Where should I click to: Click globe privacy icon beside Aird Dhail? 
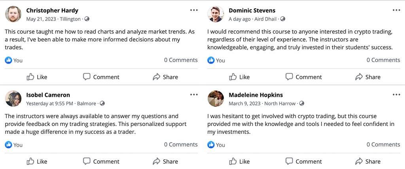click(x=282, y=19)
